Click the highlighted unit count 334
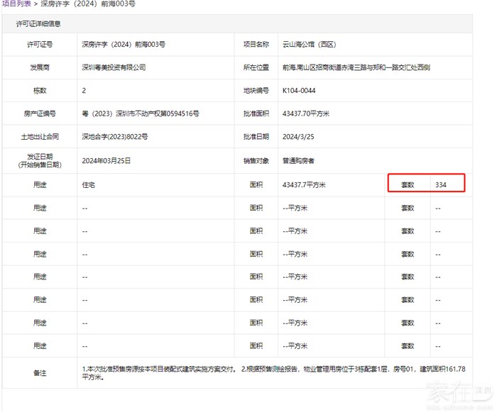The image size is (497, 412). click(440, 184)
